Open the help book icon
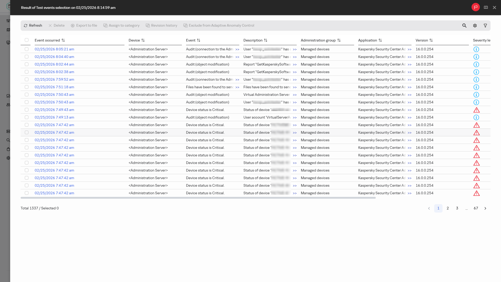The image size is (501, 282). click(x=486, y=8)
